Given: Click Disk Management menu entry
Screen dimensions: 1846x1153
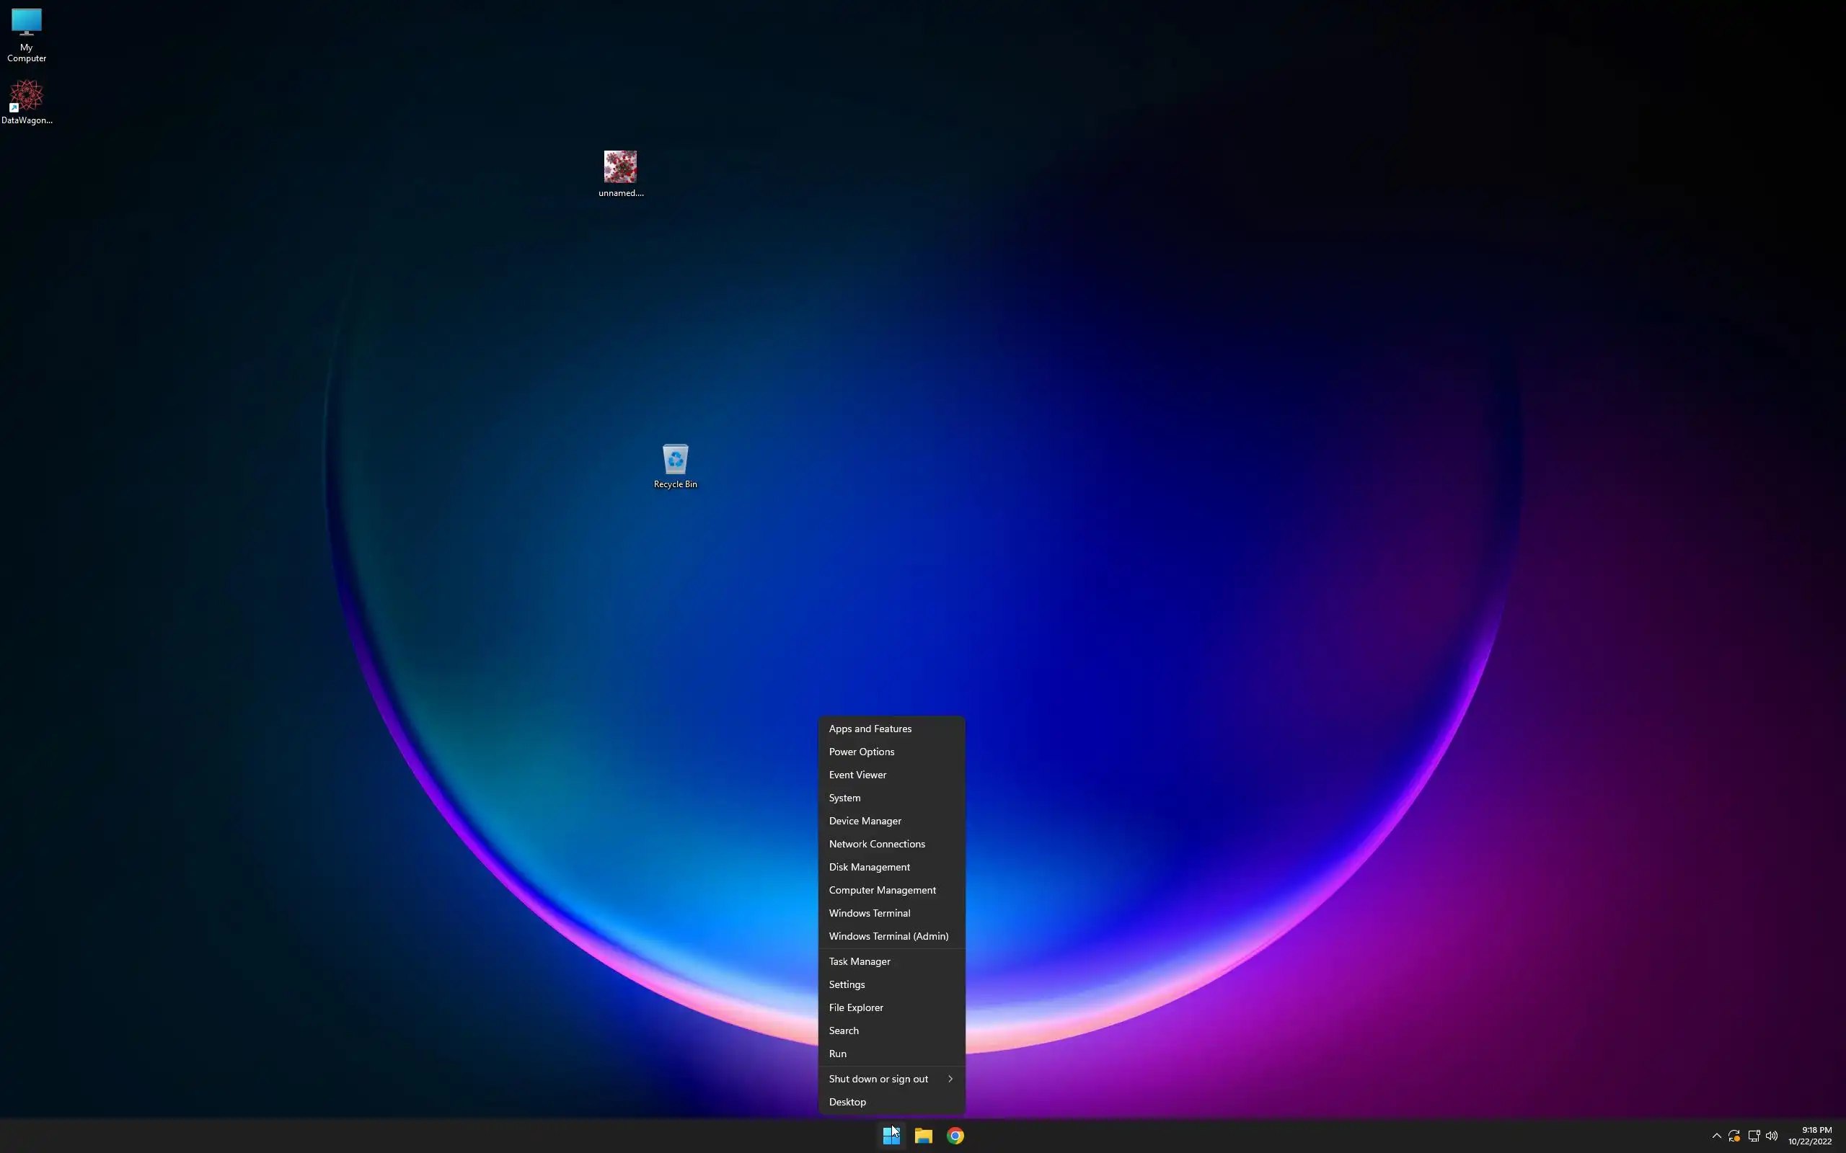Looking at the screenshot, I should [x=869, y=866].
